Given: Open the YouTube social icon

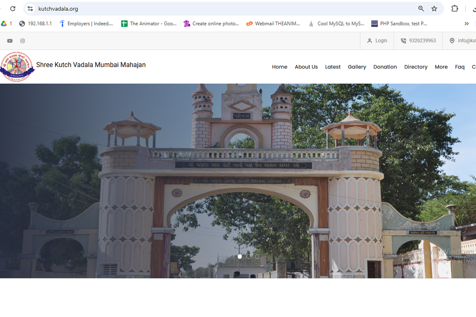Looking at the screenshot, I should coord(10,40).
